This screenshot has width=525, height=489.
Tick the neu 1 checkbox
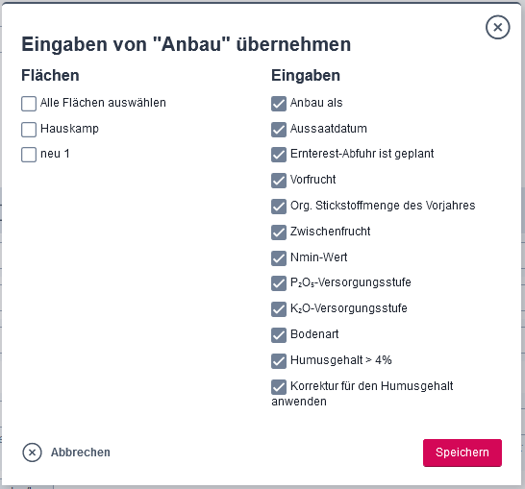tap(29, 155)
